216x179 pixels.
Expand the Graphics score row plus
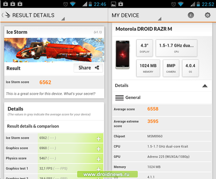coord(99,149)
